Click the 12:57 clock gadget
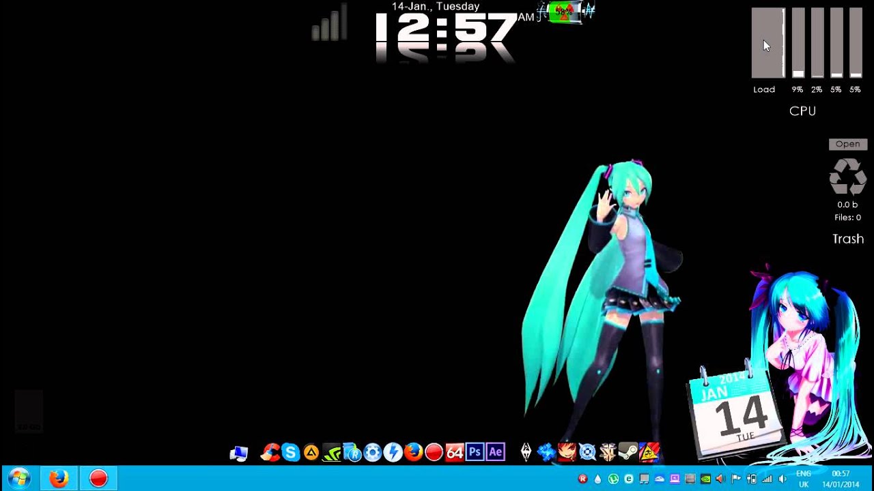The height and width of the screenshot is (491, 874). (x=445, y=29)
